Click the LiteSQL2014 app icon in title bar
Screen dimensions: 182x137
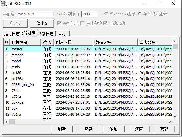point(4,4)
